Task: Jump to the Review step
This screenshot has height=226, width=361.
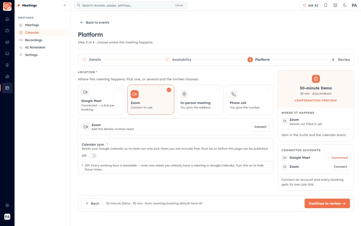Action: [340, 60]
